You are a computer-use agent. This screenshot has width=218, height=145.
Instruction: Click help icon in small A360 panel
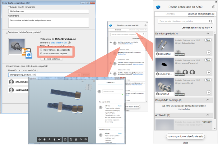coord(146,25)
